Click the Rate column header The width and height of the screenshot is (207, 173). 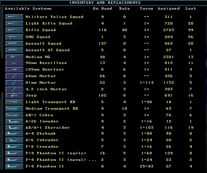(x=125, y=9)
